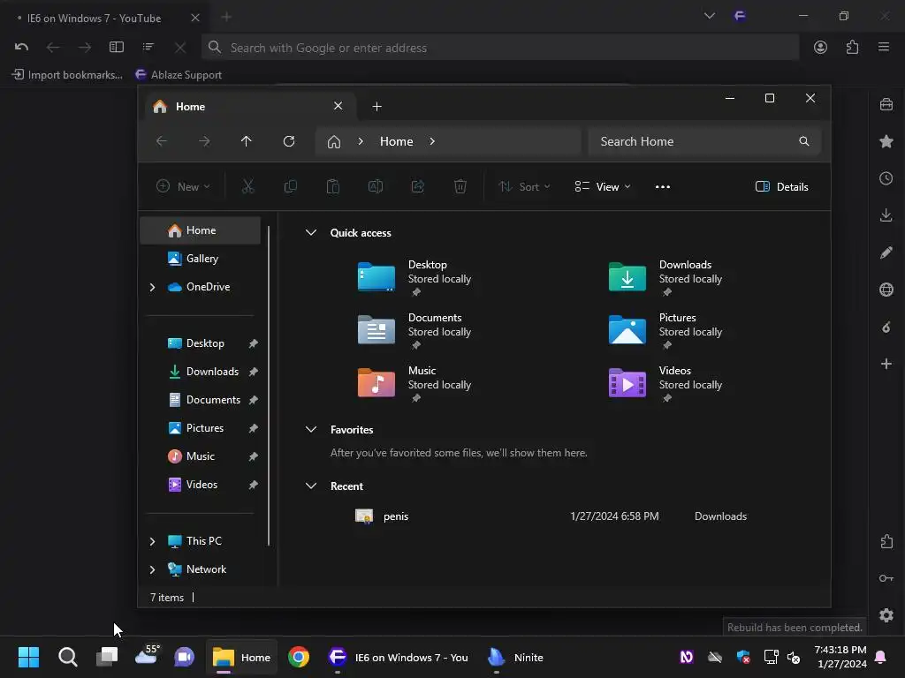Add a new Explorer tab
Image resolution: width=905 pixels, height=678 pixels.
pos(376,107)
